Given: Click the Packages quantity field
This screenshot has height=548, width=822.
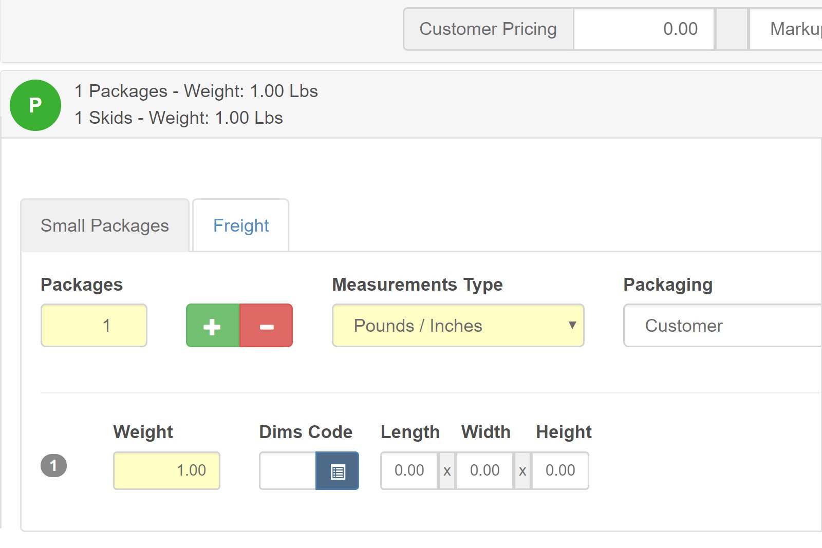Looking at the screenshot, I should (94, 326).
